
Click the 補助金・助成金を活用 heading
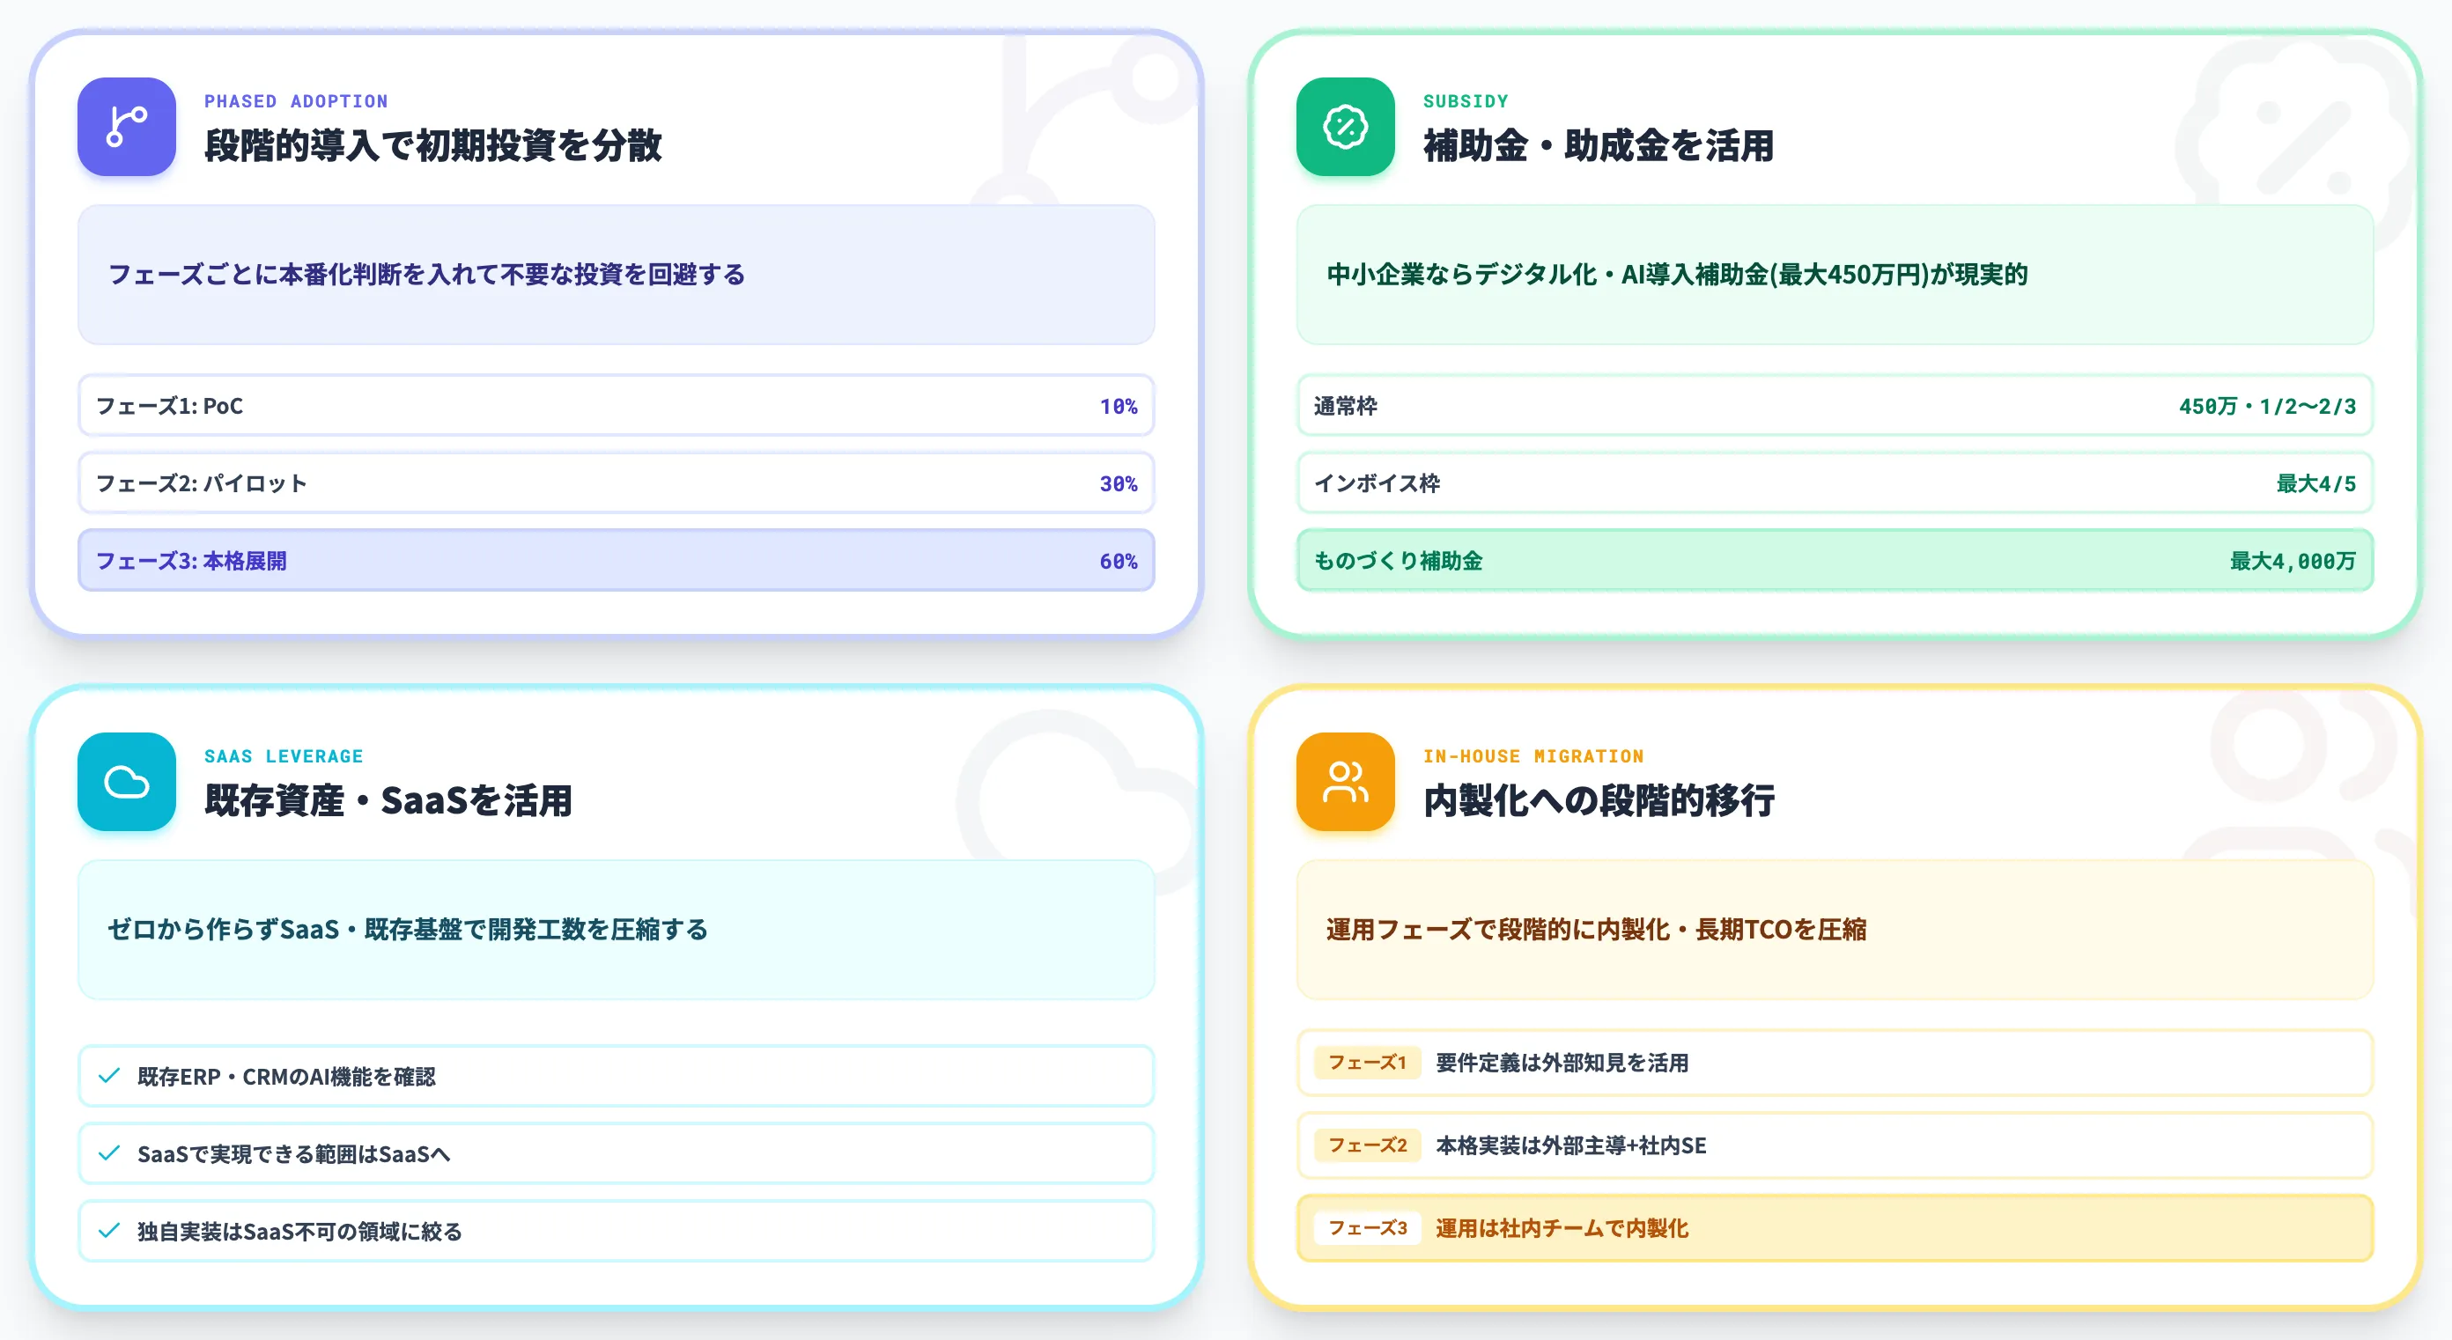point(1599,145)
